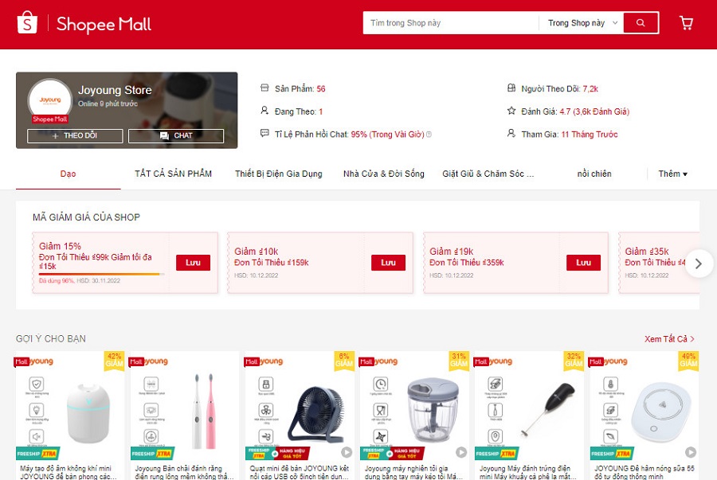717x480 pixels.
Task: Click the search field 'Tìm trong Shop này'
Action: coord(450,23)
